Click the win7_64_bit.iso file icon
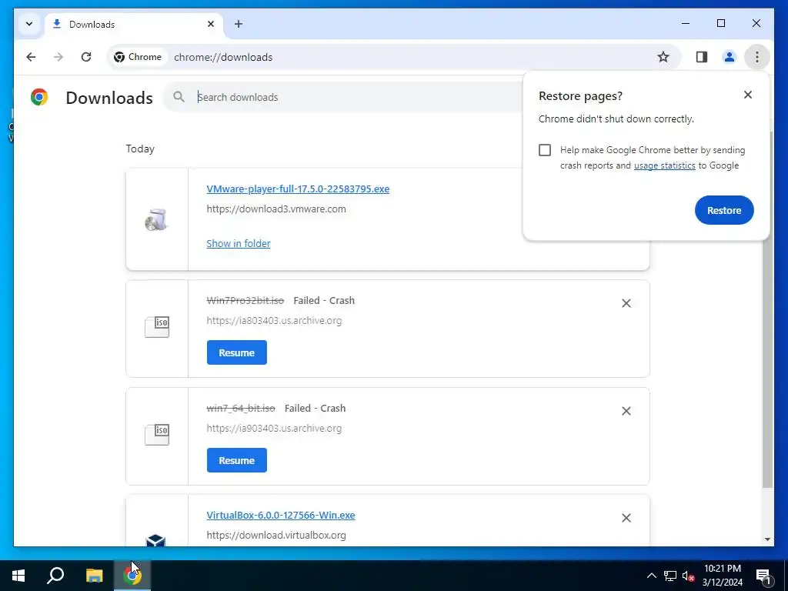Screen dimensions: 788x591 (x=157, y=435)
